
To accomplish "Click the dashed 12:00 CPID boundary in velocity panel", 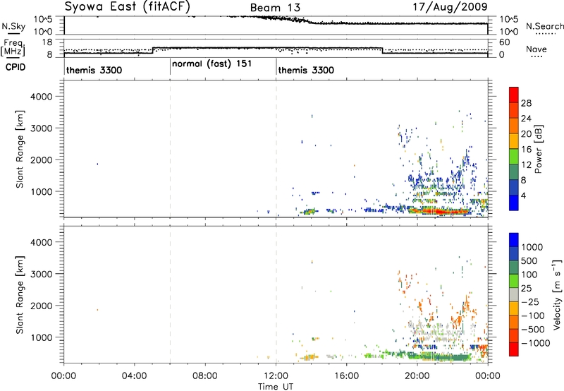I will [x=276, y=295].
